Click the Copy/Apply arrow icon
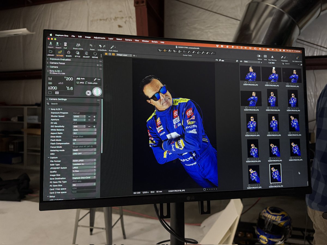Screen dimensions: 327x245 click(x=282, y=57)
